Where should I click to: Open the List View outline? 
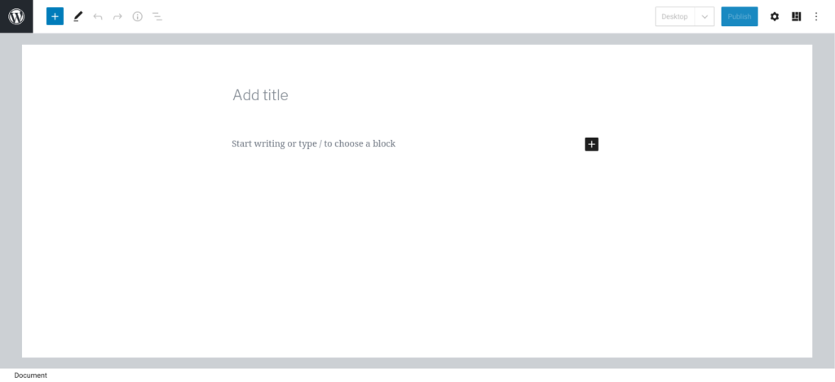point(157,16)
